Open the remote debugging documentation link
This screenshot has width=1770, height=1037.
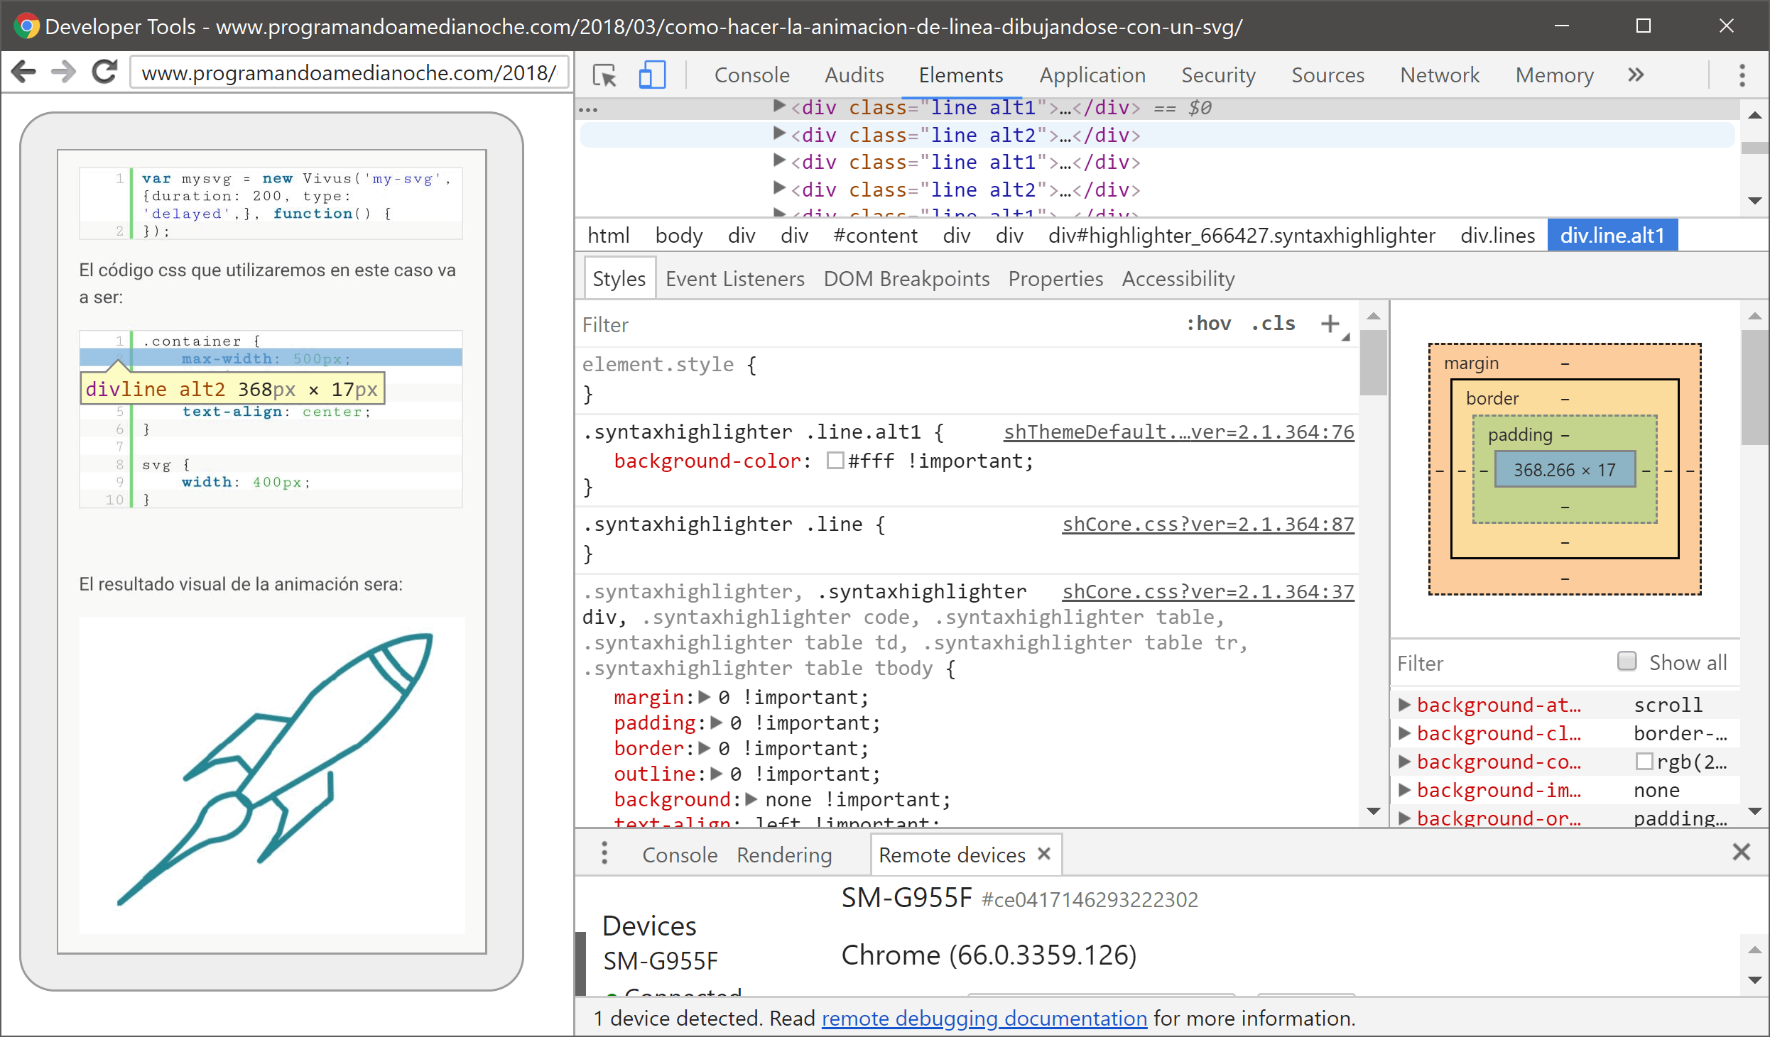[x=984, y=1019]
